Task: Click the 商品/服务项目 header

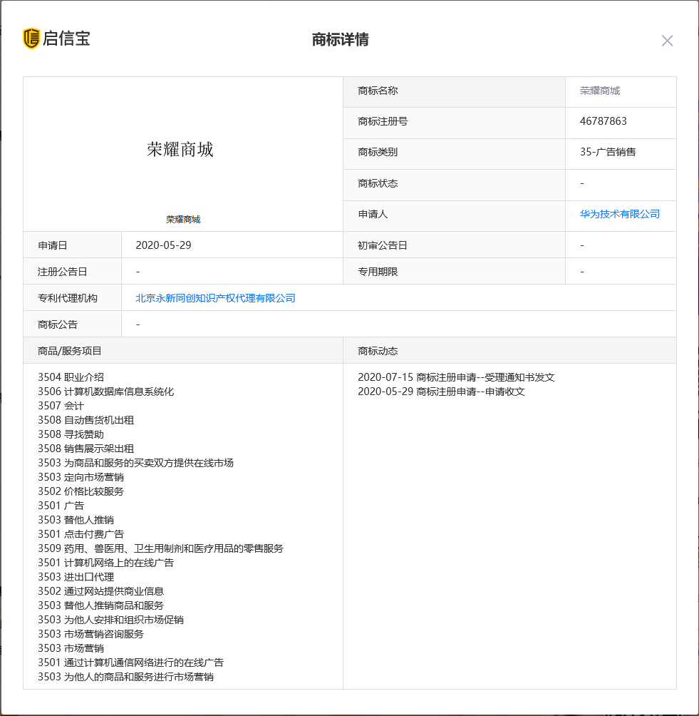Action: 69,351
